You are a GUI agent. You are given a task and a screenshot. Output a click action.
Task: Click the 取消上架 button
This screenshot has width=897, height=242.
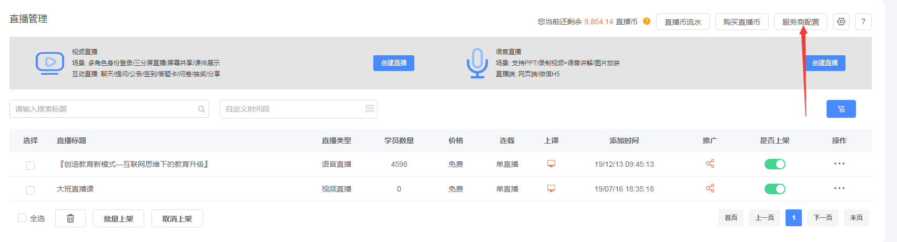[177, 218]
